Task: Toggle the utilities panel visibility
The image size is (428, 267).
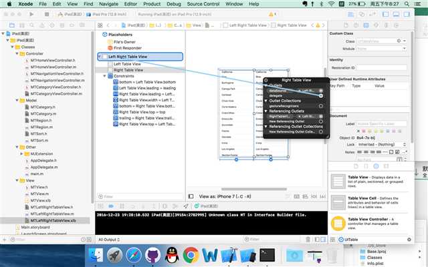Action: pyautogui.click(x=407, y=14)
